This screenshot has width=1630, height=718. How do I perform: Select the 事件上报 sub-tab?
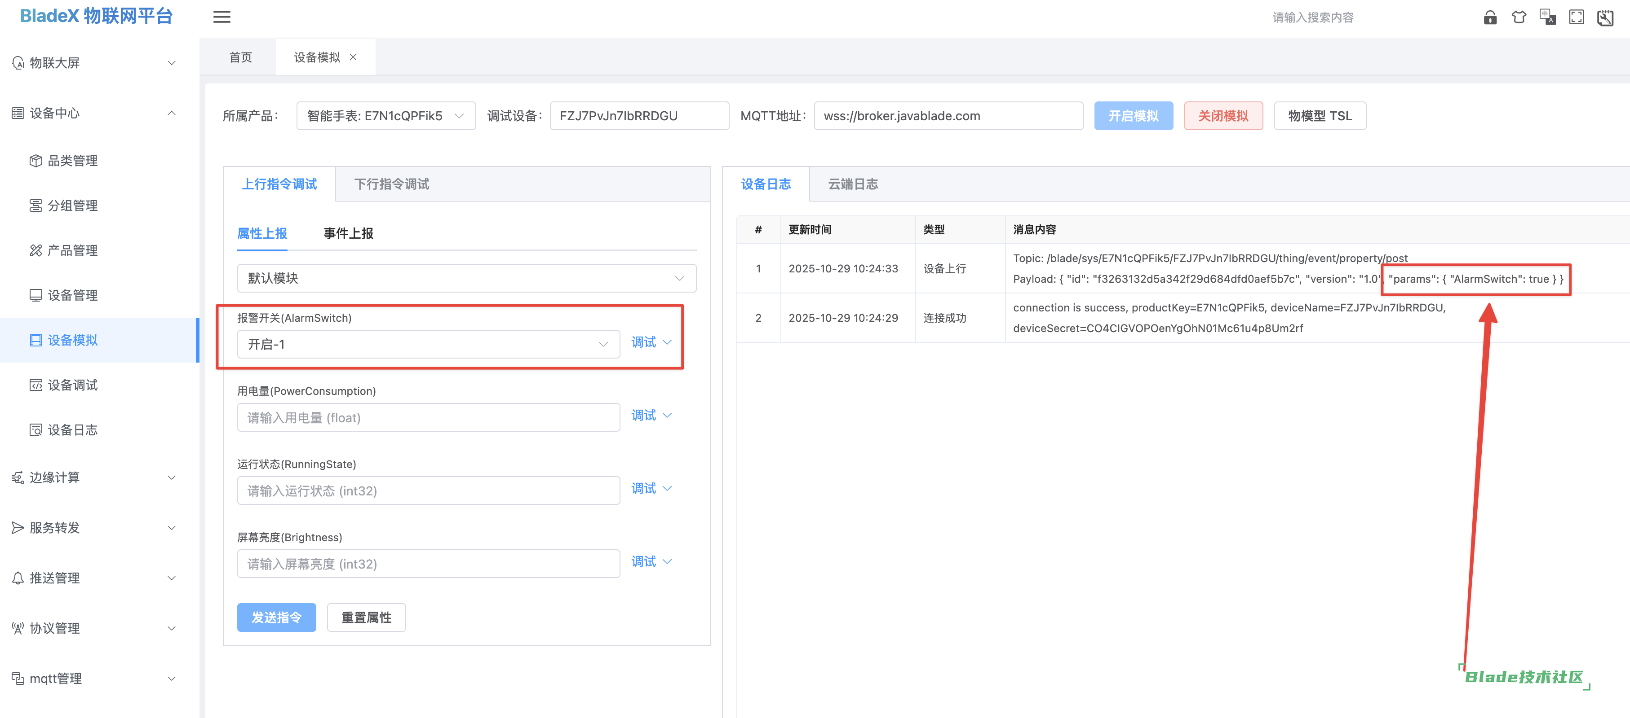click(x=348, y=233)
